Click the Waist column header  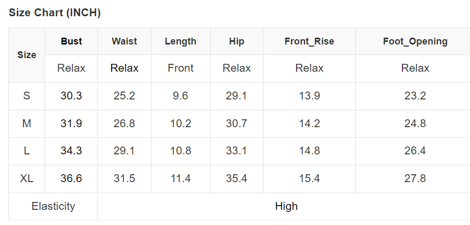(x=124, y=41)
